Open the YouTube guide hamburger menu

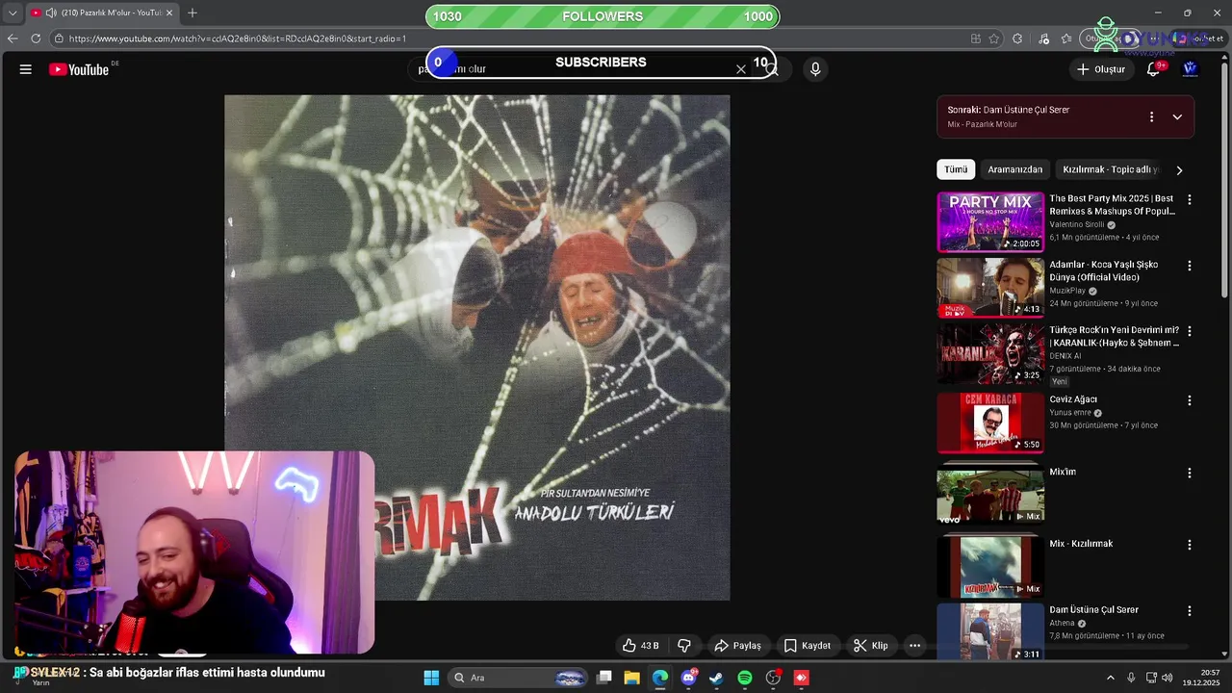tap(26, 69)
